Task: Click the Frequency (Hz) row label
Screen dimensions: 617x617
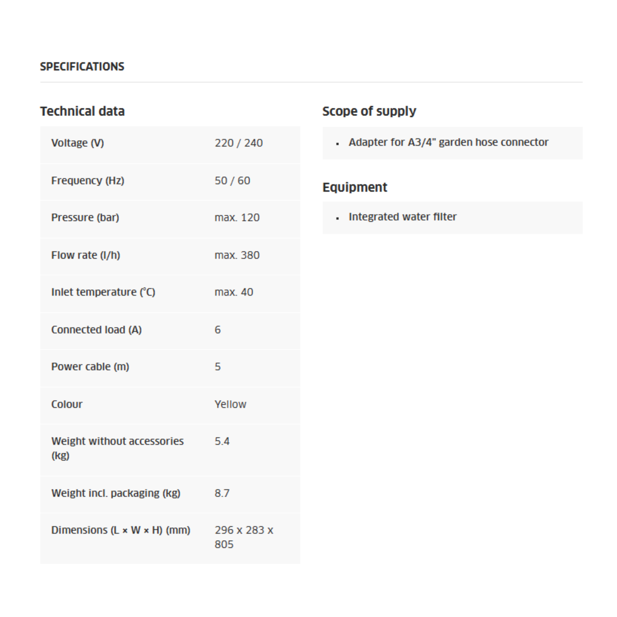Action: pos(87,180)
